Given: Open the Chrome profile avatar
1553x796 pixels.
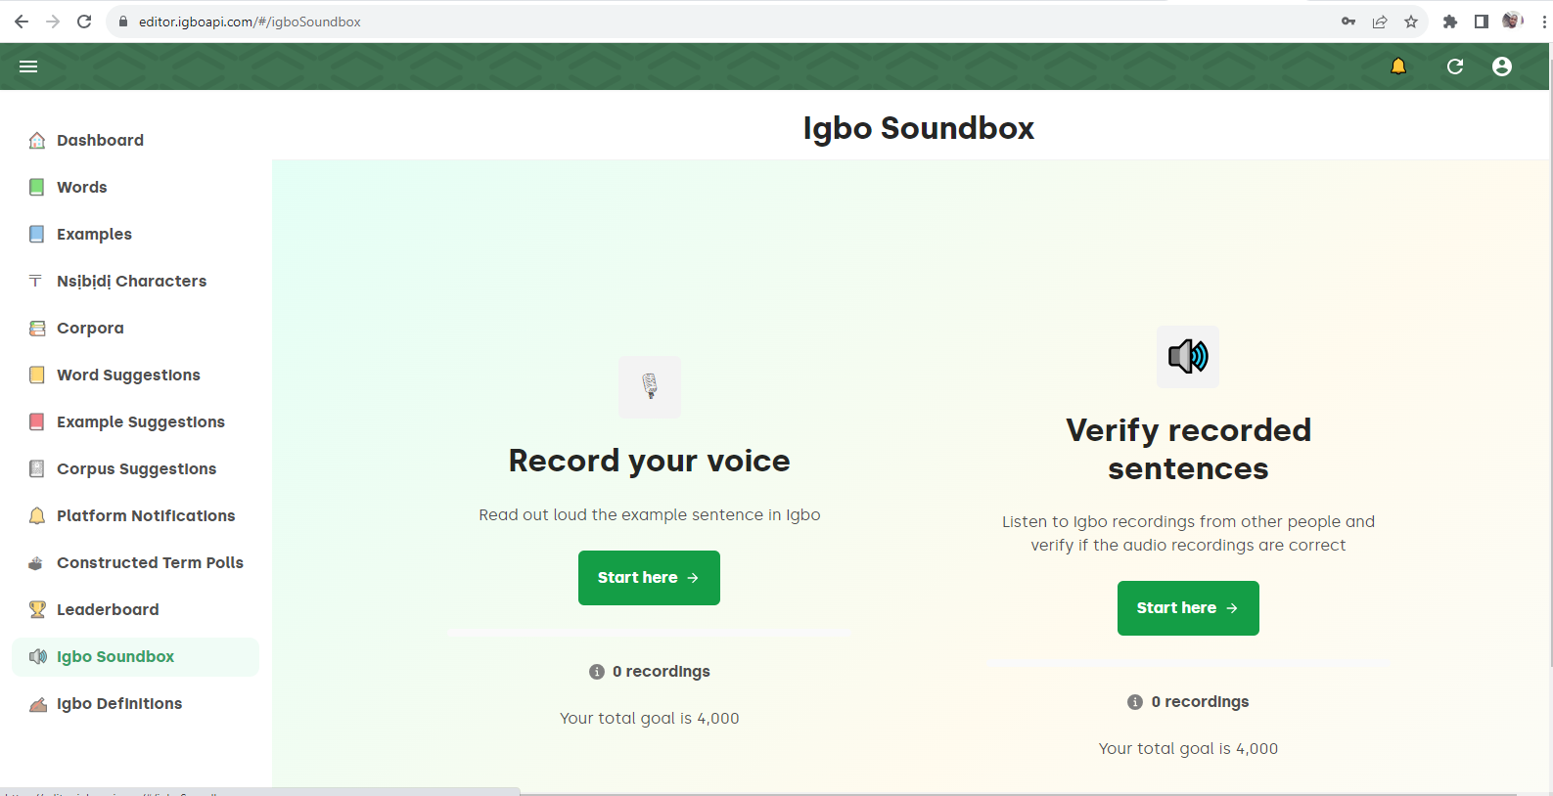Looking at the screenshot, I should pos(1513,21).
